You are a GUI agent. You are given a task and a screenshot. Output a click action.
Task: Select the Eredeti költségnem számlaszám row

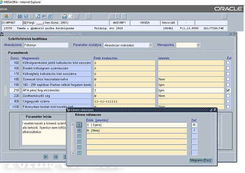coord(57,68)
